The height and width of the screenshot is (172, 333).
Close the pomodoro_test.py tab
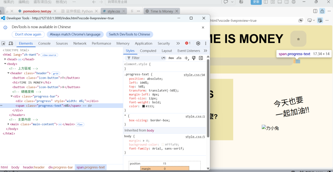55,11
